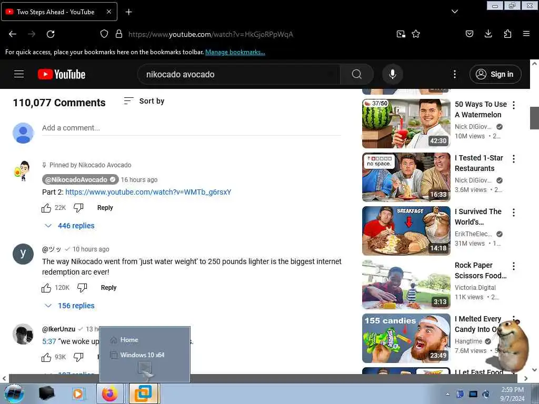Go back using browser back arrow
The width and height of the screenshot is (539, 404).
[13, 34]
